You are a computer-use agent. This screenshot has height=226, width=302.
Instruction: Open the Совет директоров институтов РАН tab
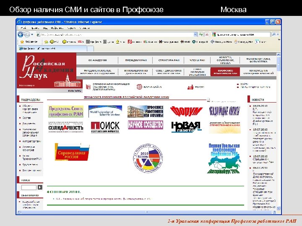tap(169, 72)
